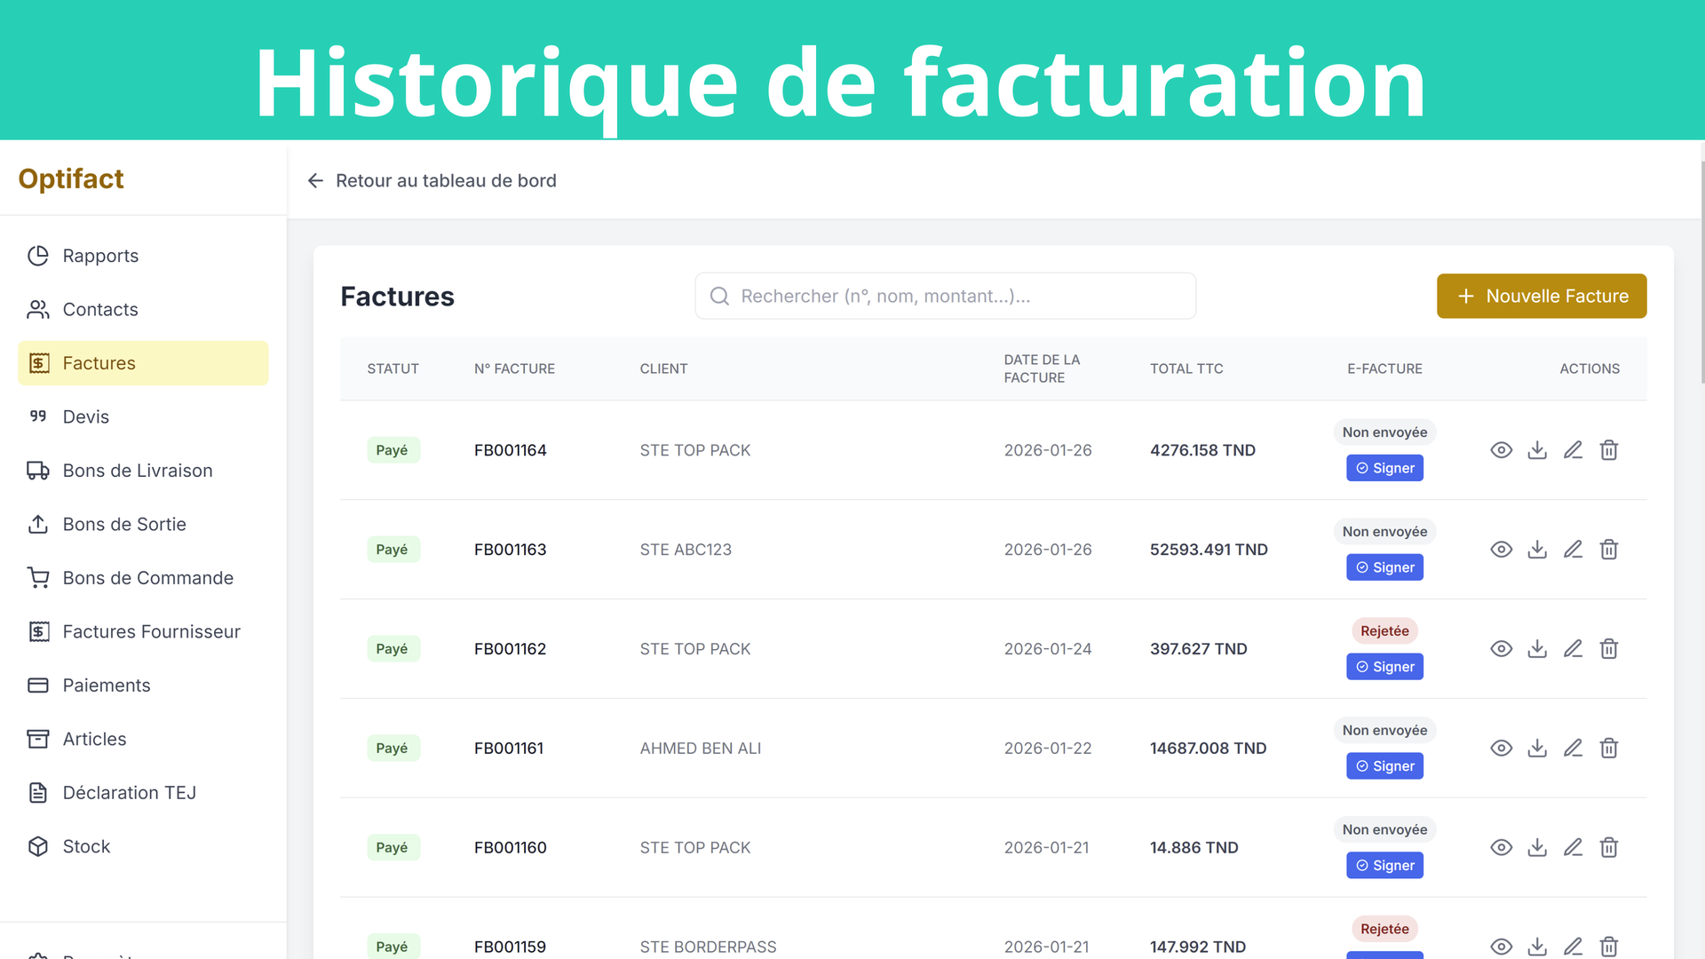Go to Bons de Livraison section
The height and width of the screenshot is (959, 1705).
tap(138, 471)
